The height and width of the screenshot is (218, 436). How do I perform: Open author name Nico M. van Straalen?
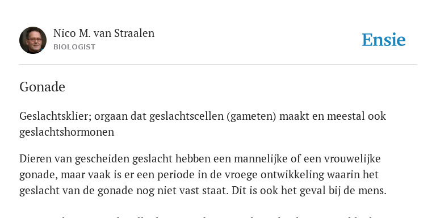(x=104, y=33)
